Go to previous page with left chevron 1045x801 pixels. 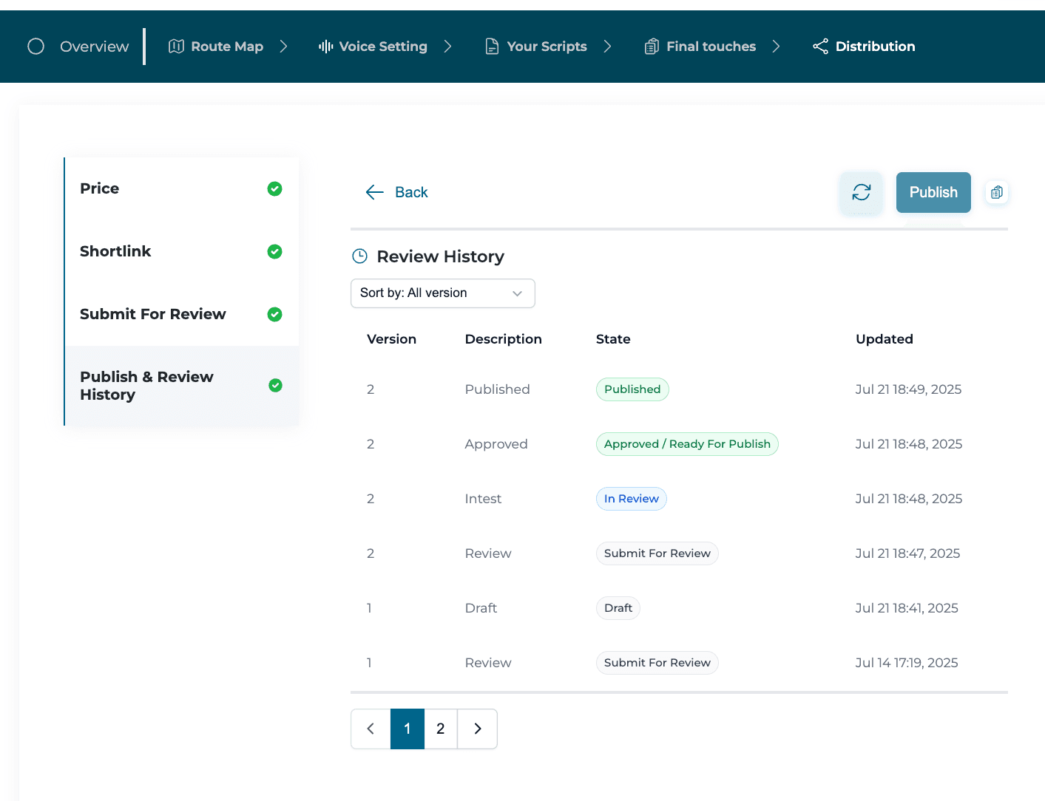pyautogui.click(x=371, y=729)
